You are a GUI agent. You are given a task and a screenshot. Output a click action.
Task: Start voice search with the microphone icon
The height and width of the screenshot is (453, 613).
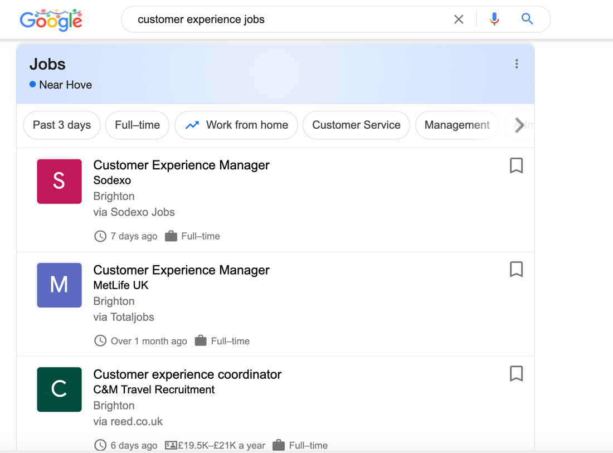pos(494,19)
